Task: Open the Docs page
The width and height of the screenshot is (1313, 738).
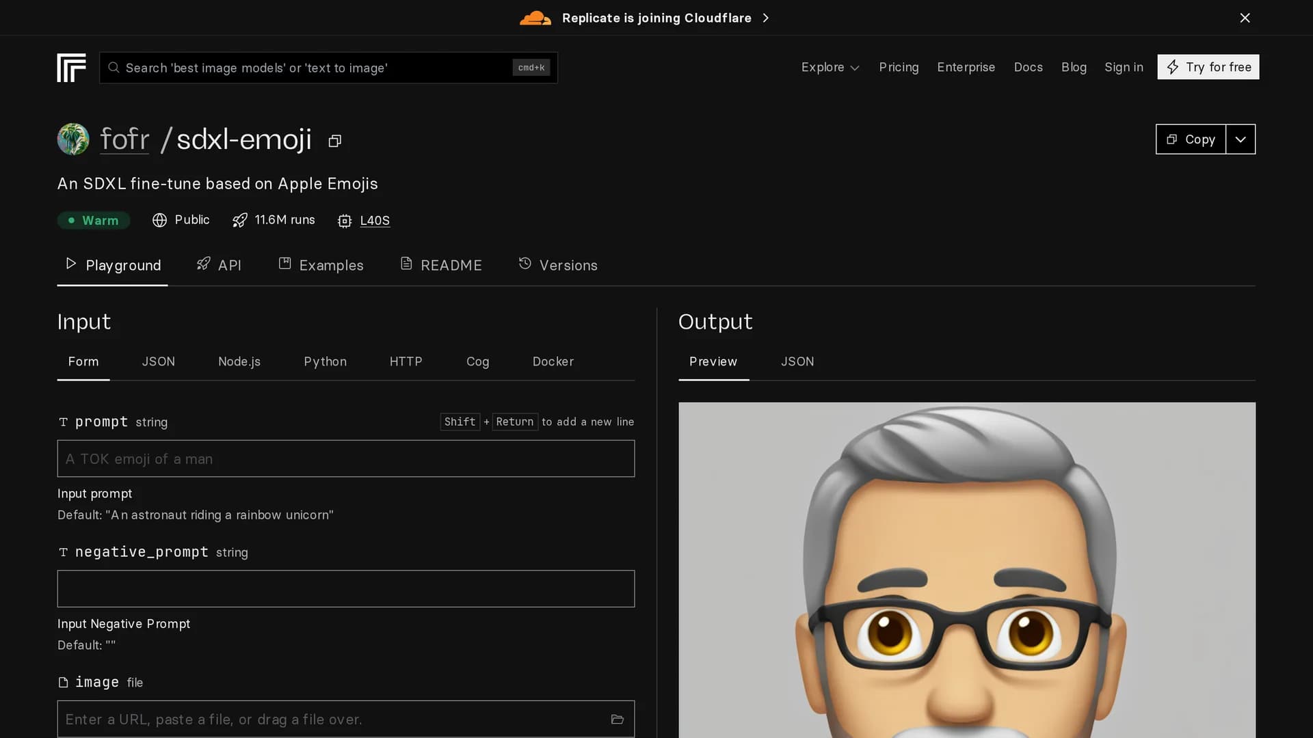Action: click(x=1028, y=67)
